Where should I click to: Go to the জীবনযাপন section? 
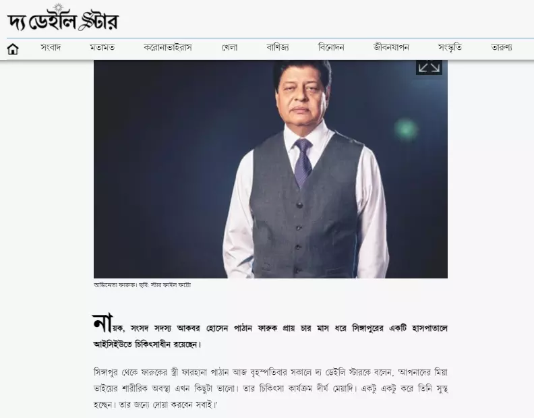click(x=391, y=47)
